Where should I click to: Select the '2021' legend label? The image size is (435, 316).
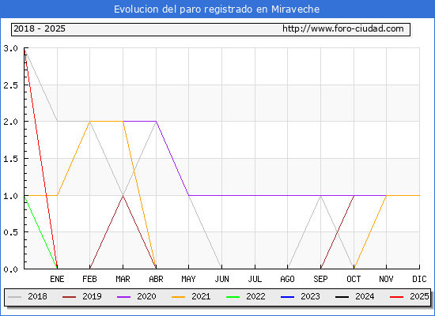[201, 296]
